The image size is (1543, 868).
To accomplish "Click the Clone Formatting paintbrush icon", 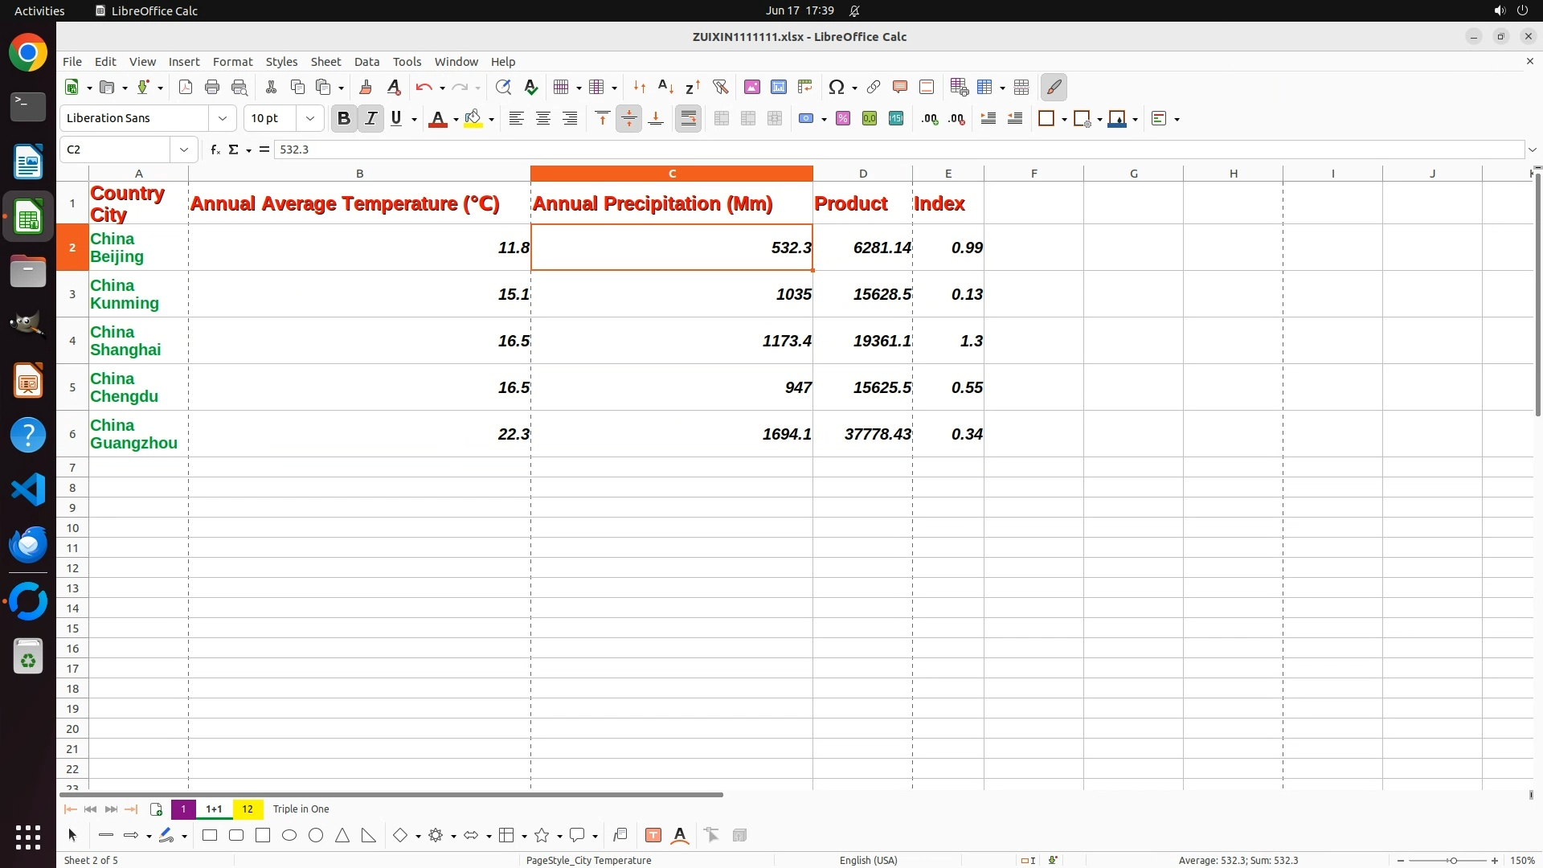I will pos(366,87).
